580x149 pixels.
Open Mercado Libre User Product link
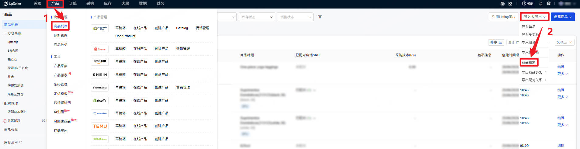pyautogui.click(x=125, y=36)
